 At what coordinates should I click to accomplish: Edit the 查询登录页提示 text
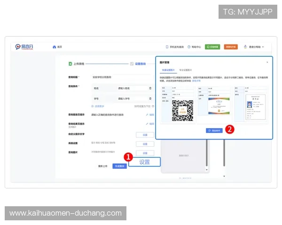[150, 115]
